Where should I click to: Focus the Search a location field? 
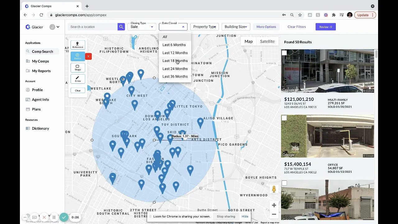coord(93,27)
